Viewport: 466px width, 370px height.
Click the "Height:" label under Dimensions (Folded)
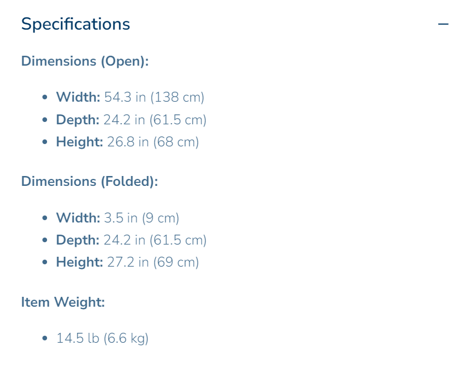(x=80, y=262)
